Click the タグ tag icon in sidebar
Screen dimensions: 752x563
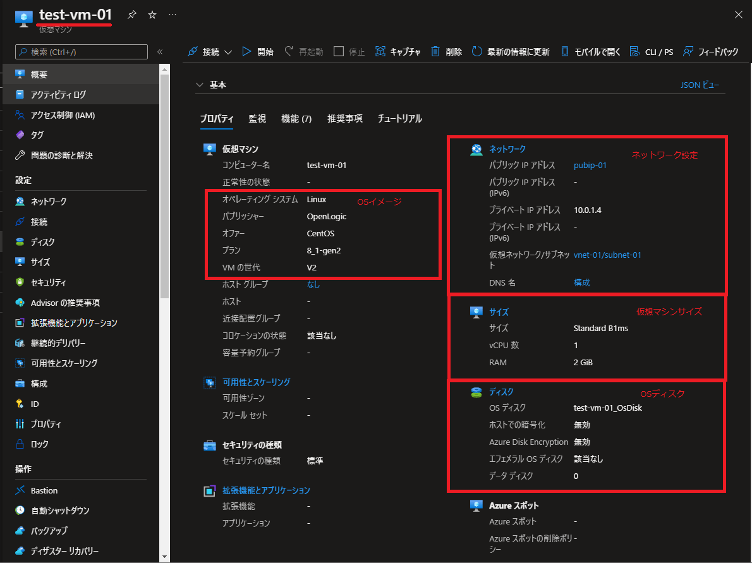pos(20,135)
